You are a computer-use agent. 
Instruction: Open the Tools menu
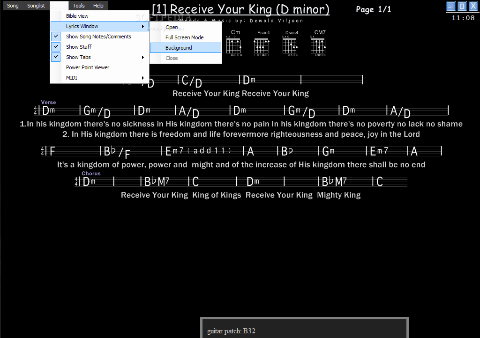pos(78,6)
